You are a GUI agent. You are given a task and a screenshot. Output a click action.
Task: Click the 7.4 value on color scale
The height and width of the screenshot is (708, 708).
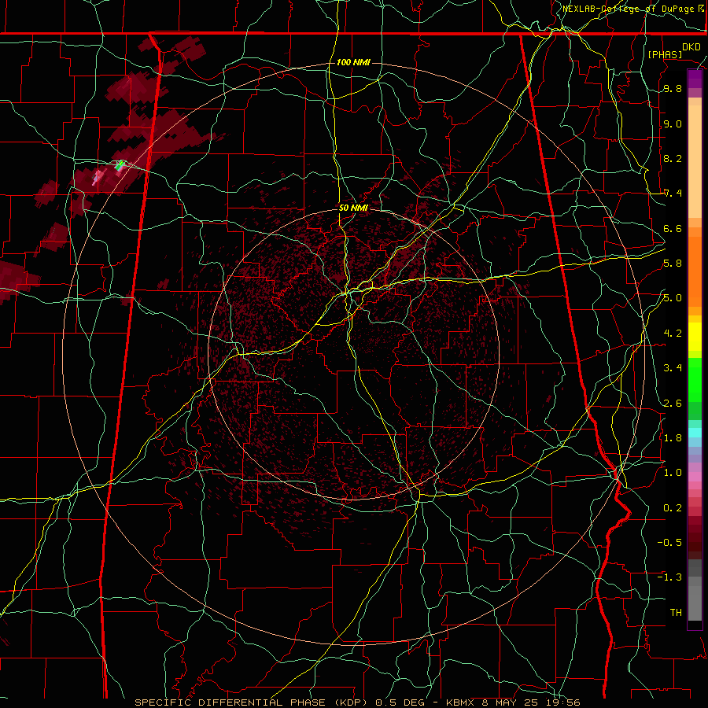pos(673,194)
